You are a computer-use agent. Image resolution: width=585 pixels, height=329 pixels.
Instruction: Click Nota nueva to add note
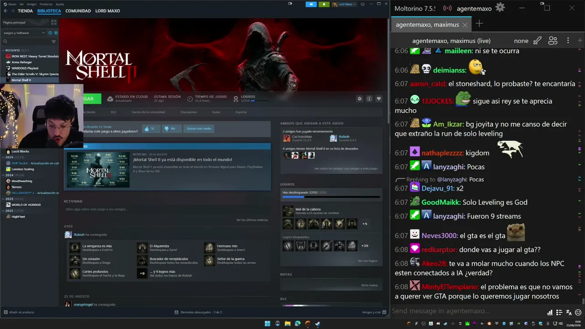[x=369, y=285]
